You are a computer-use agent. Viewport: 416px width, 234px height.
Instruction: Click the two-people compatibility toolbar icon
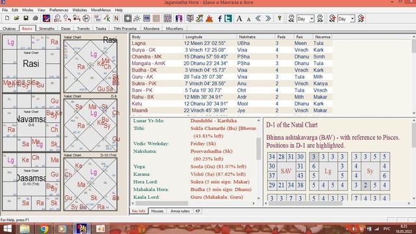pos(179,18)
